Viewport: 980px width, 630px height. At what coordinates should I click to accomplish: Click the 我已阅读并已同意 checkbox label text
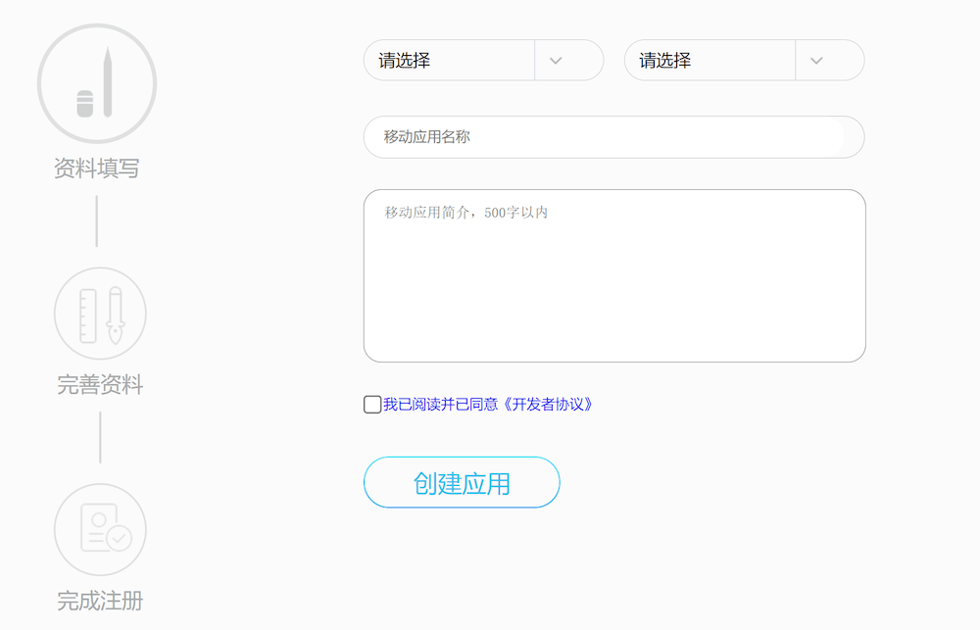(x=441, y=405)
